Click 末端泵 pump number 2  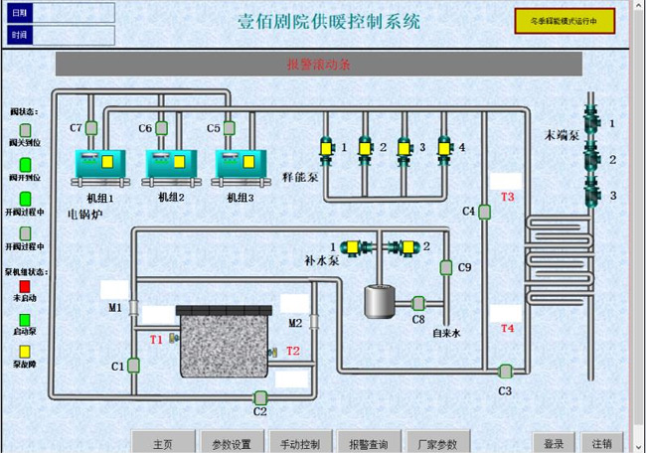point(592,158)
